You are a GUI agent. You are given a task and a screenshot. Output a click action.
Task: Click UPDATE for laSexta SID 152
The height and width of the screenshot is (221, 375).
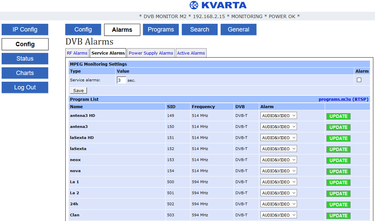pyautogui.click(x=339, y=149)
